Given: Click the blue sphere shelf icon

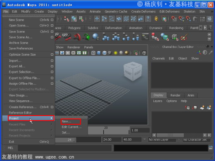Looking at the screenshot, I should point(96,37).
